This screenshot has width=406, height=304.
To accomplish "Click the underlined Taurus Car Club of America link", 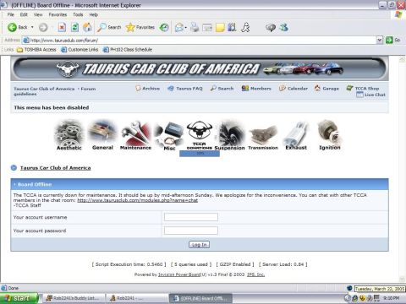I will pyautogui.click(x=56, y=168).
